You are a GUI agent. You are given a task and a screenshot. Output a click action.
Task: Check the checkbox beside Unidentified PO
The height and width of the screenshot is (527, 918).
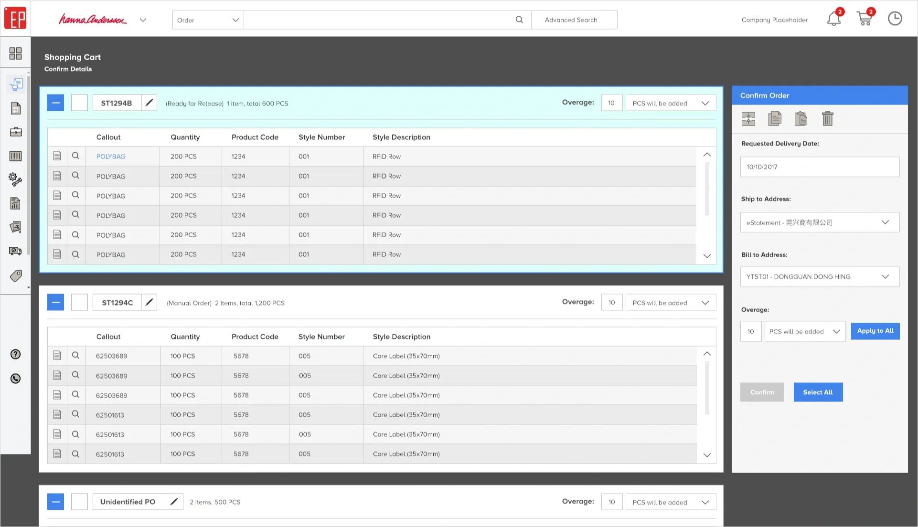coord(79,502)
